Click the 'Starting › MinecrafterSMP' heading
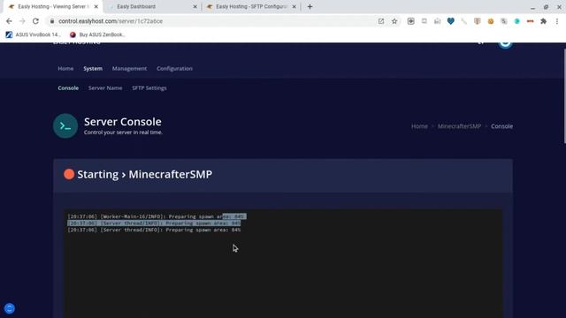Viewport: 566px width, 318px height. [145, 174]
